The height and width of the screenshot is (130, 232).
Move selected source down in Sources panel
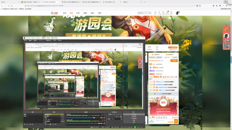click(x=55, y=124)
